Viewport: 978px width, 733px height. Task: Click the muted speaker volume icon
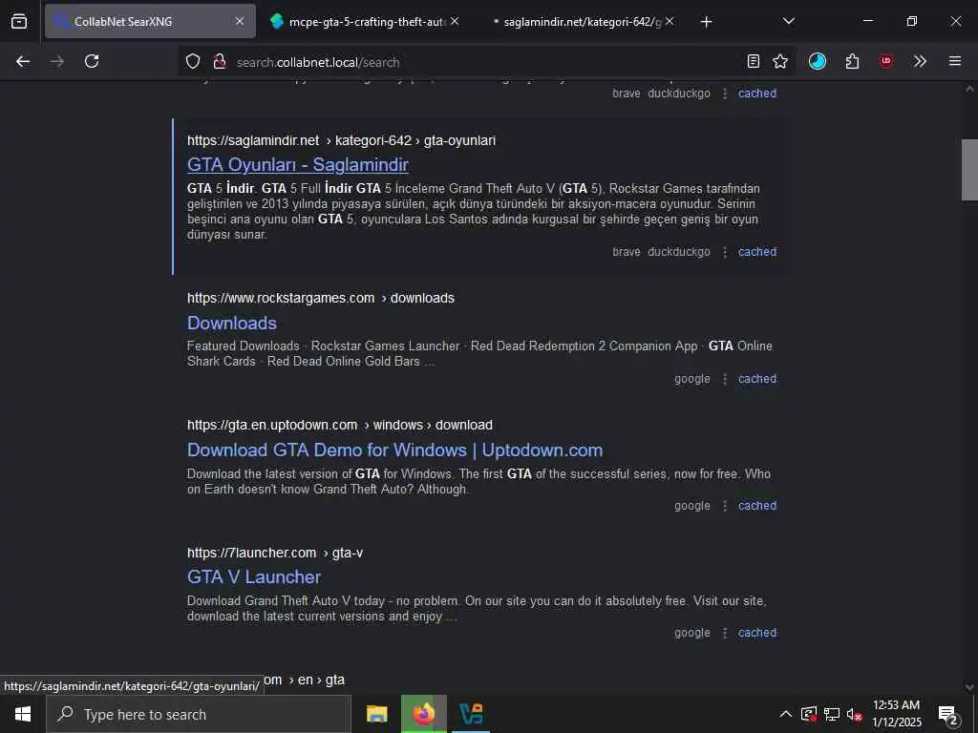(x=855, y=715)
